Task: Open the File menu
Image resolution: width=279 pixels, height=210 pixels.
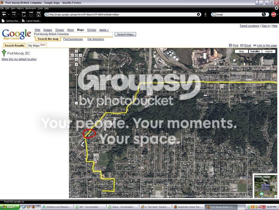Action: pos(2,8)
